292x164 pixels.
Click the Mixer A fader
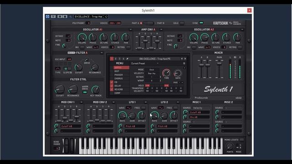[x=201, y=65]
